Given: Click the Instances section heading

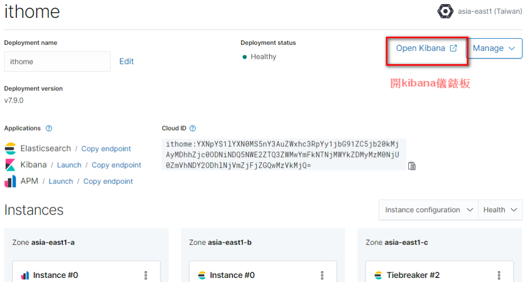Looking at the screenshot, I should 34,210.
